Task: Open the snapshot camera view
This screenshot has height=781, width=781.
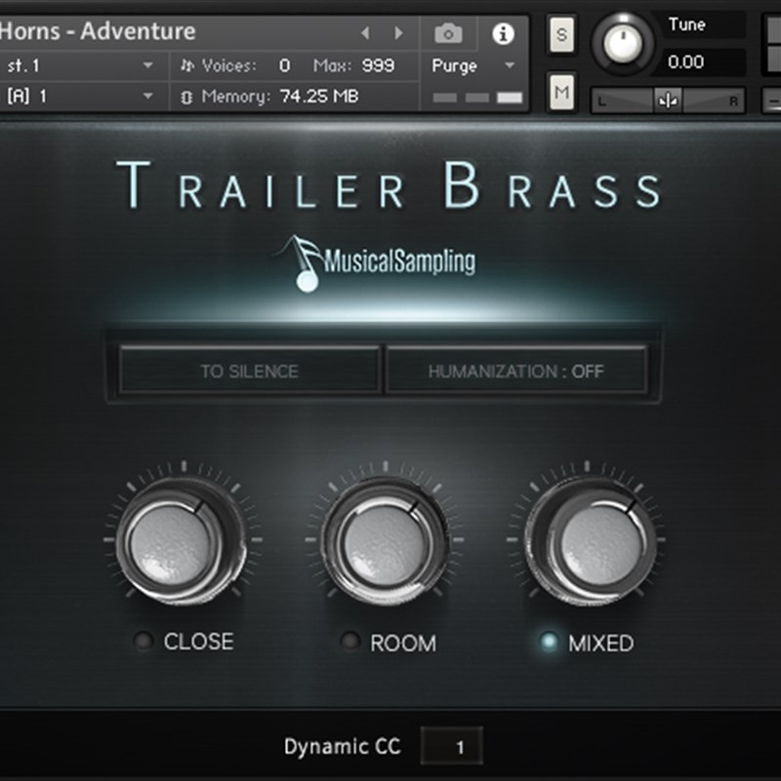Action: click(x=448, y=33)
